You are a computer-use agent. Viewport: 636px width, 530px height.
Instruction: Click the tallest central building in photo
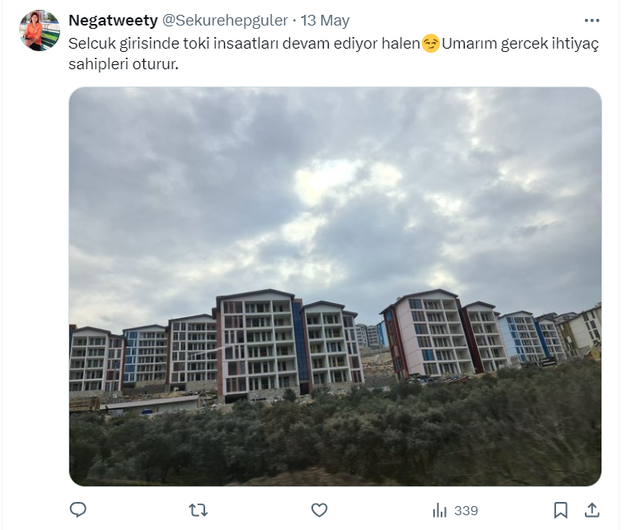pos(255,345)
